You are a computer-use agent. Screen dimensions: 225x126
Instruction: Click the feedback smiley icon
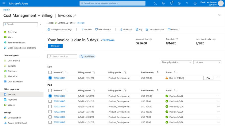(x=195, y=3)
